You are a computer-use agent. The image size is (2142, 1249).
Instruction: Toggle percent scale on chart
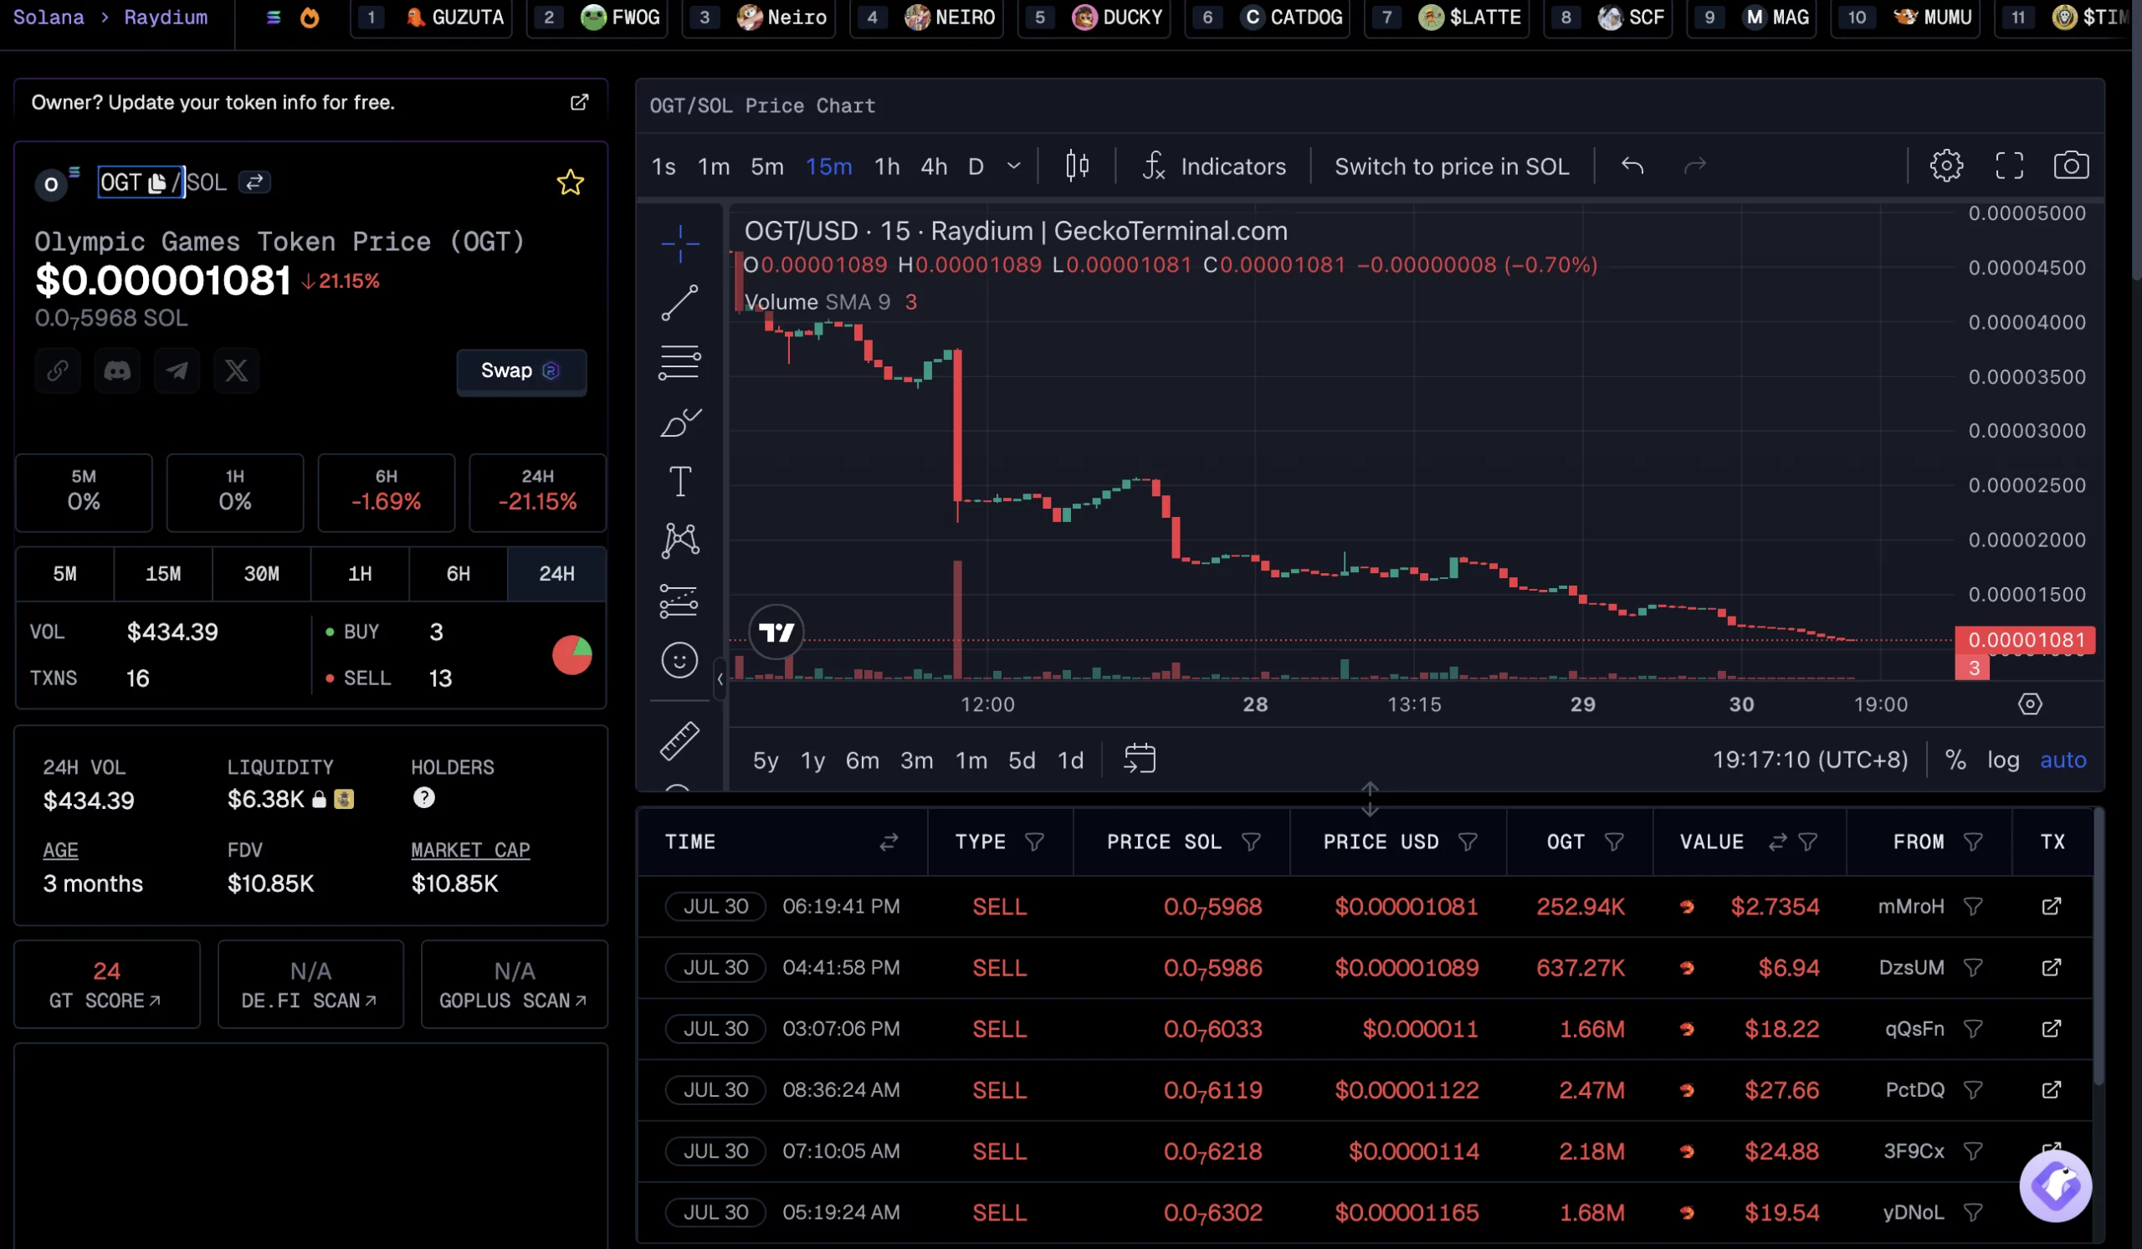(x=1955, y=760)
